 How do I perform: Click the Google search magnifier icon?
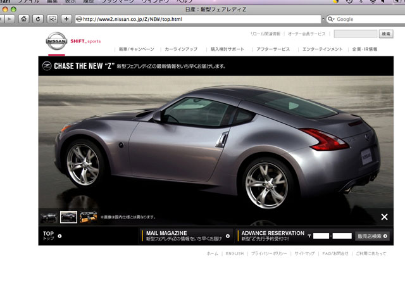[x=330, y=19]
